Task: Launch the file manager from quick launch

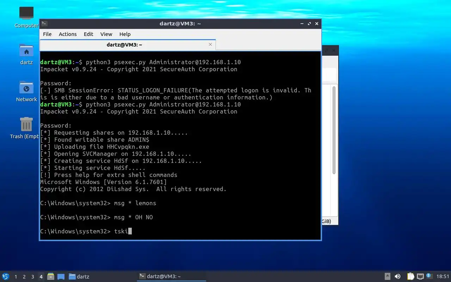Action: click(x=51, y=276)
